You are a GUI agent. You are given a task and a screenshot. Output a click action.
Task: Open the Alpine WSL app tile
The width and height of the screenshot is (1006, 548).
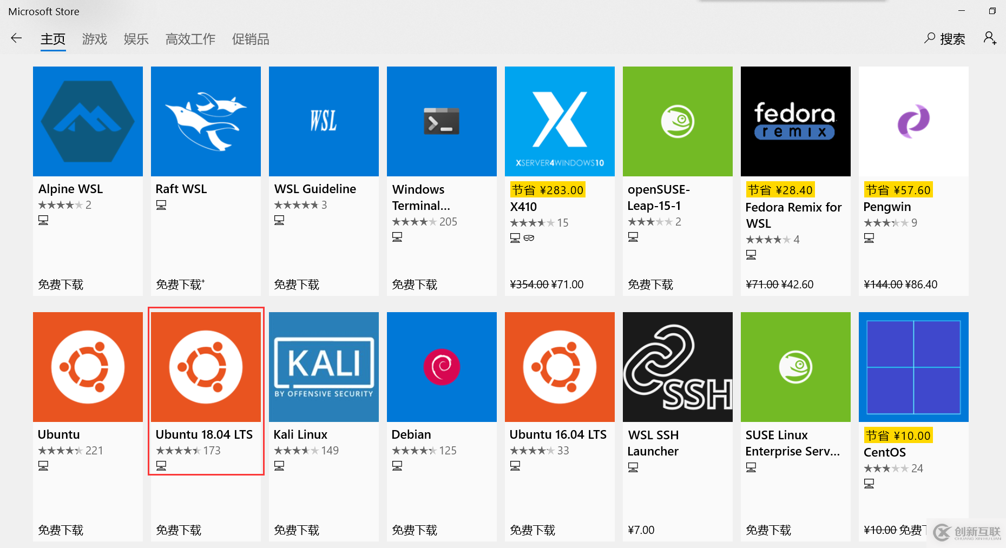[x=88, y=181]
